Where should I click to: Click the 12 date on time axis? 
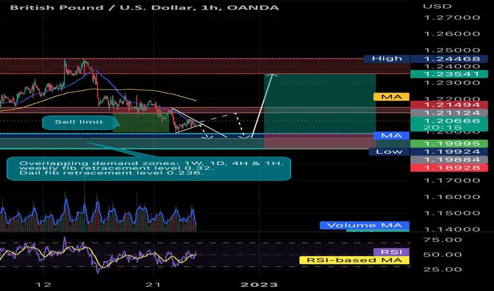(x=43, y=285)
